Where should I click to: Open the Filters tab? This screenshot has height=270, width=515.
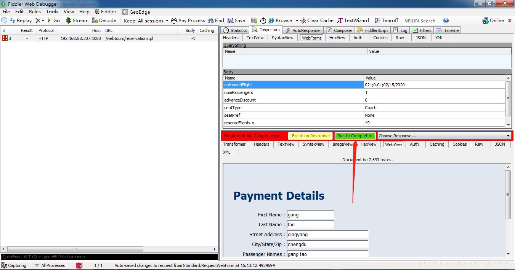[422, 30]
